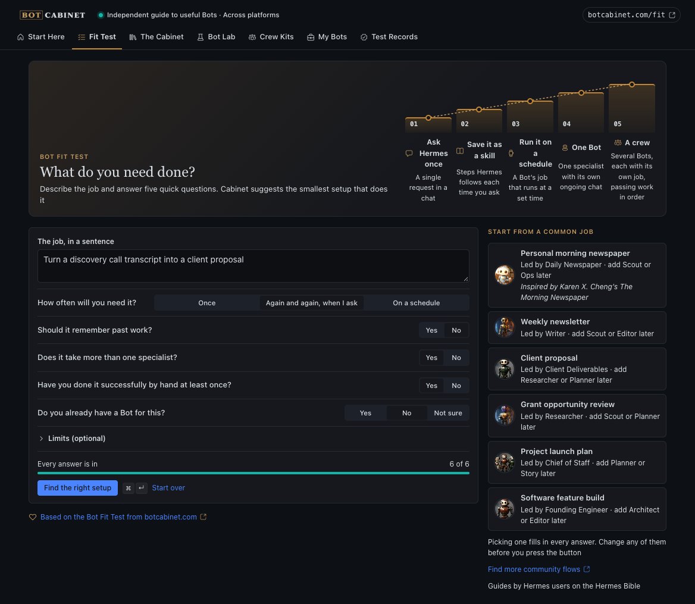
Task: Pick the Project launch plan job card
Action: [577, 462]
